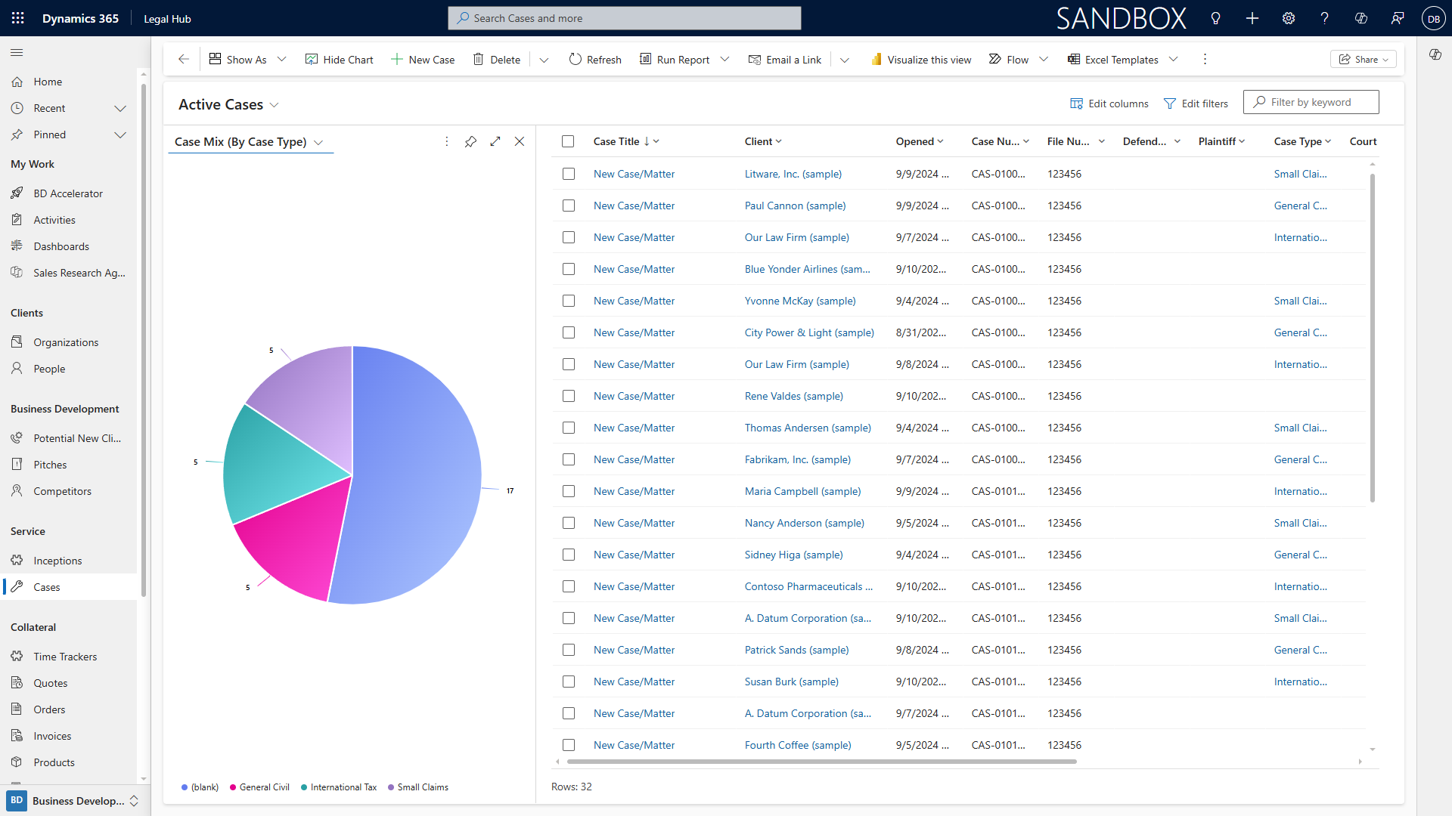Click the Filter by keyword field
Screen dimensions: 1452x816
point(1316,102)
